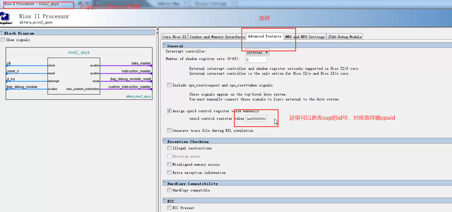Click the panel splitter collapse arrow
Screen dimensions: 452x212
158,29
